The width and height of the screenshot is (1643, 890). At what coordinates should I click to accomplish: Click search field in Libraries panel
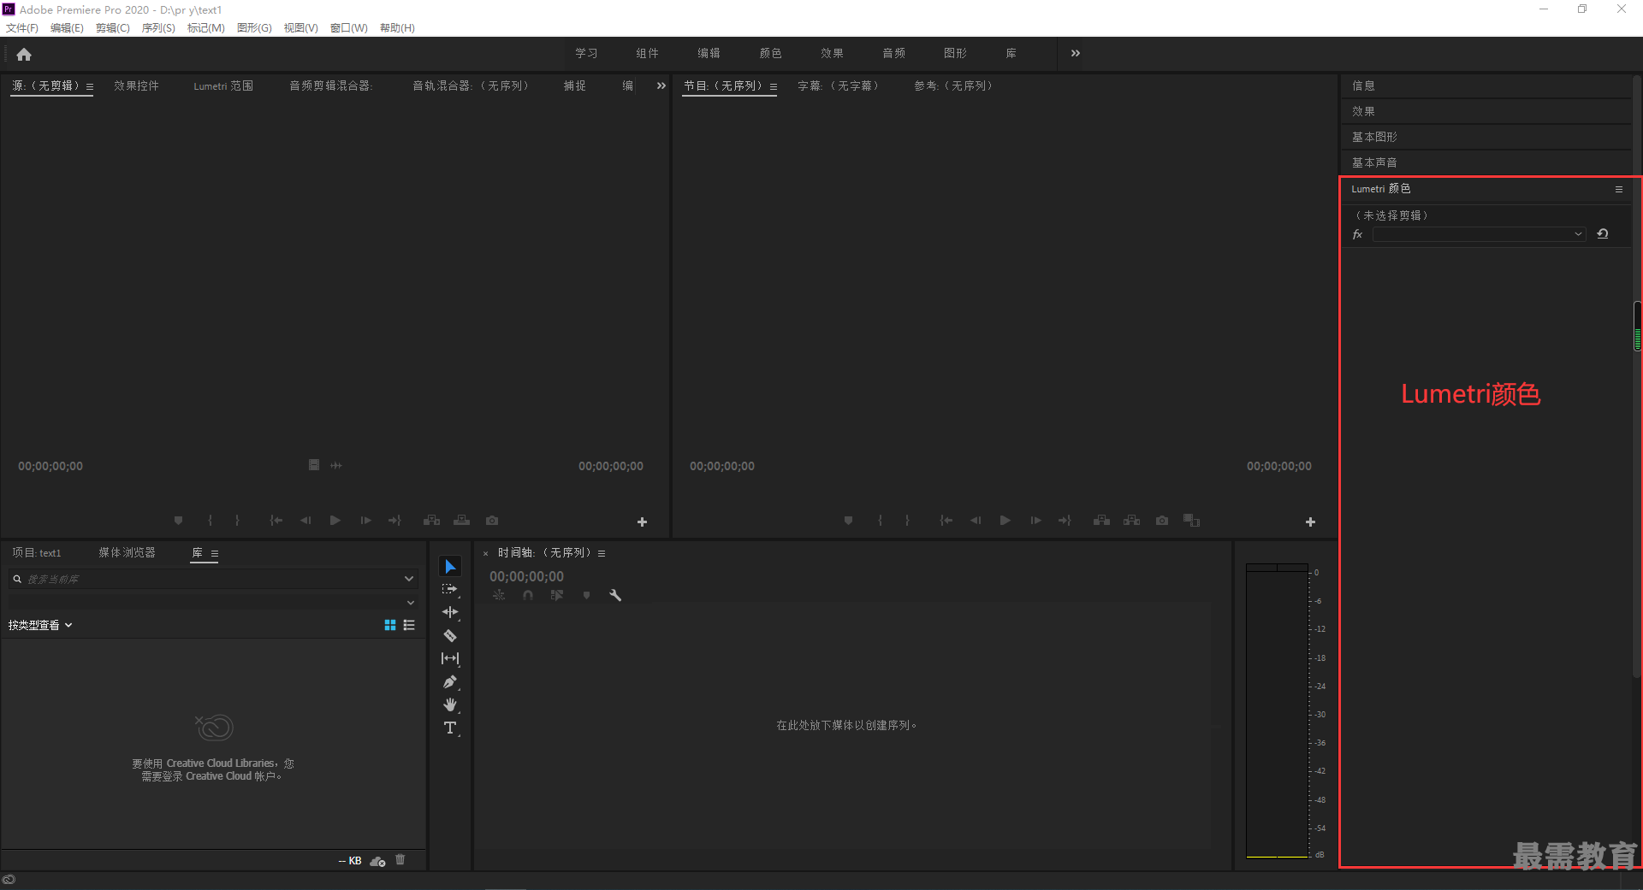pos(212,579)
